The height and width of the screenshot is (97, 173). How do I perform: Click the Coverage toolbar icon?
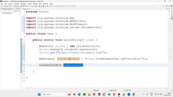pos(39,6)
